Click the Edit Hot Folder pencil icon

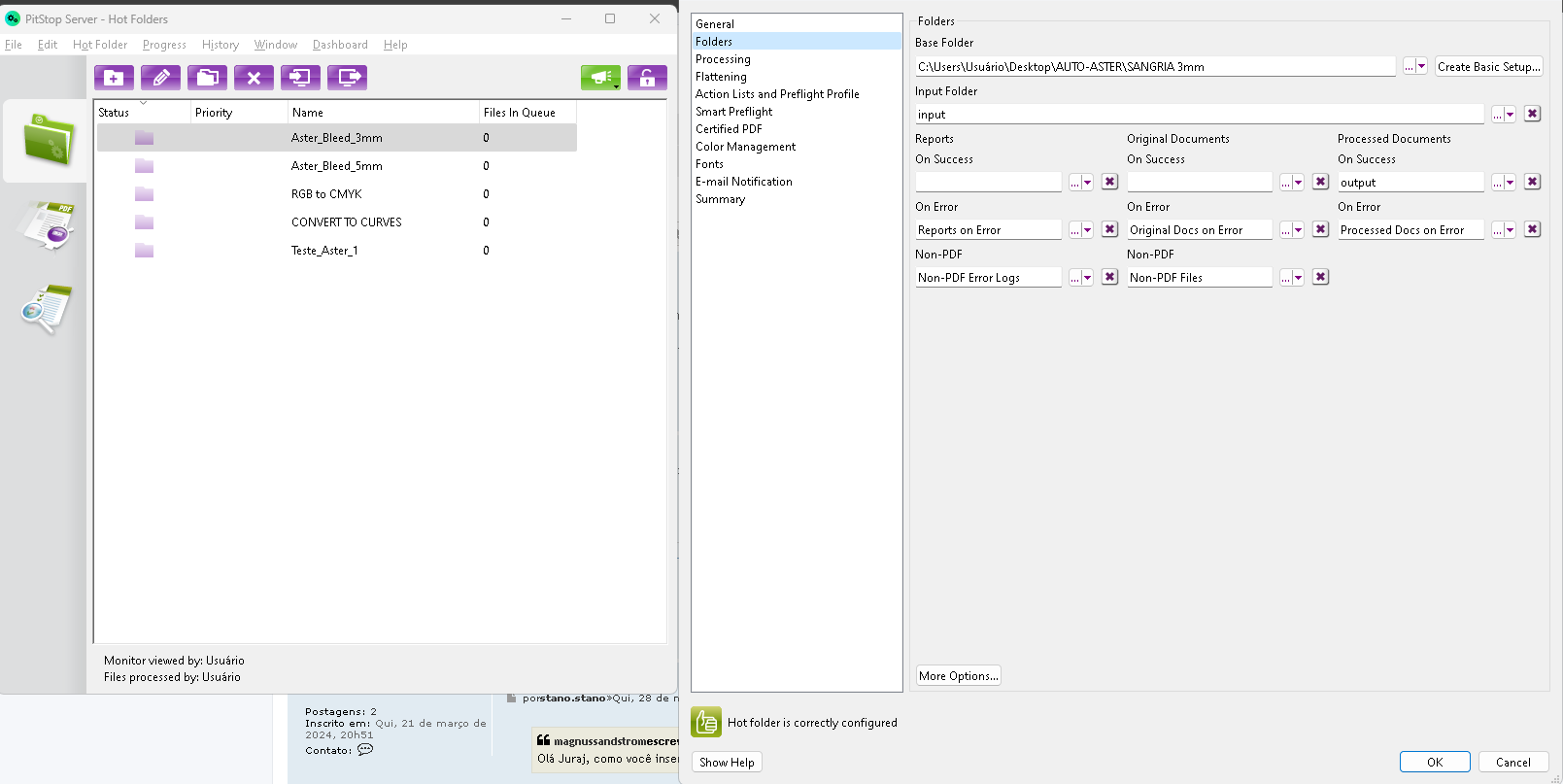tap(160, 78)
